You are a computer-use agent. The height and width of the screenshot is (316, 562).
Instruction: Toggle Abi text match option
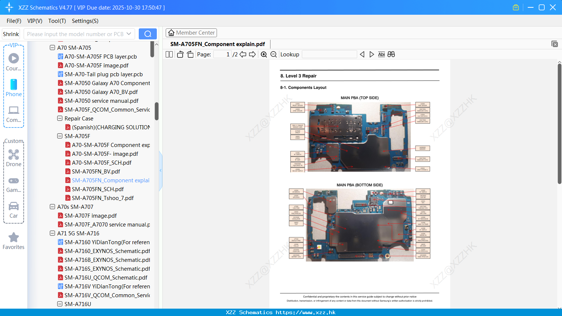coord(382,55)
